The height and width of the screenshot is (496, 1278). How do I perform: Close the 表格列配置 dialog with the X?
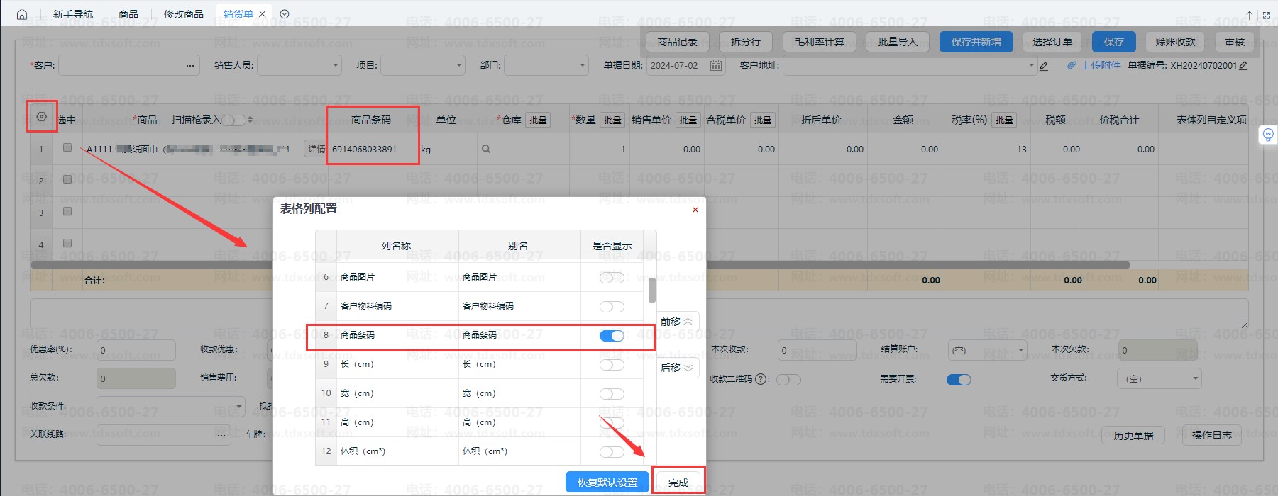[695, 210]
